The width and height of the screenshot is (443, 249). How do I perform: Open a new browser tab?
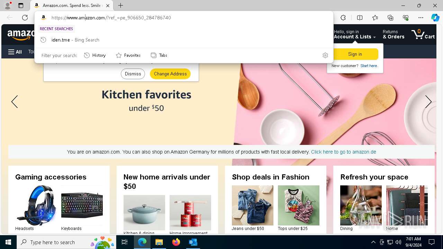120,6
